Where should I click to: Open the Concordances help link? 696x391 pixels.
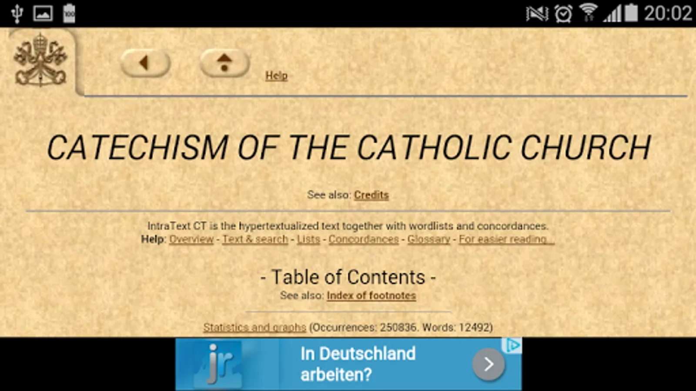pos(364,239)
